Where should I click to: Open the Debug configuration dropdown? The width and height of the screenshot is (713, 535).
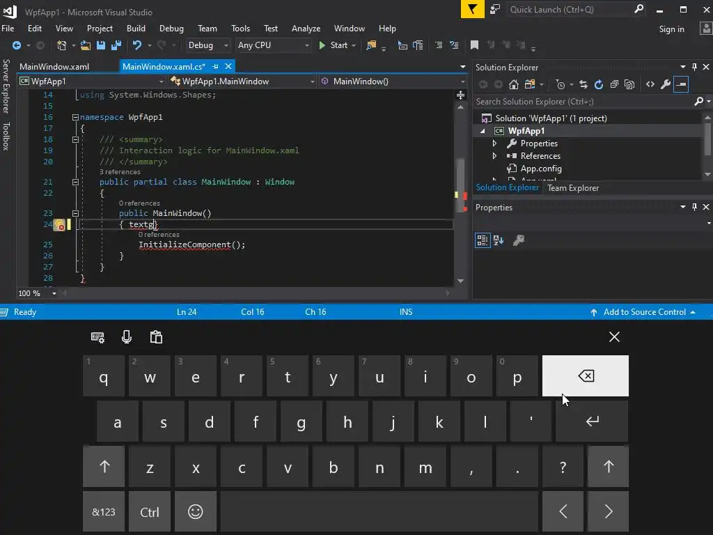click(x=207, y=45)
